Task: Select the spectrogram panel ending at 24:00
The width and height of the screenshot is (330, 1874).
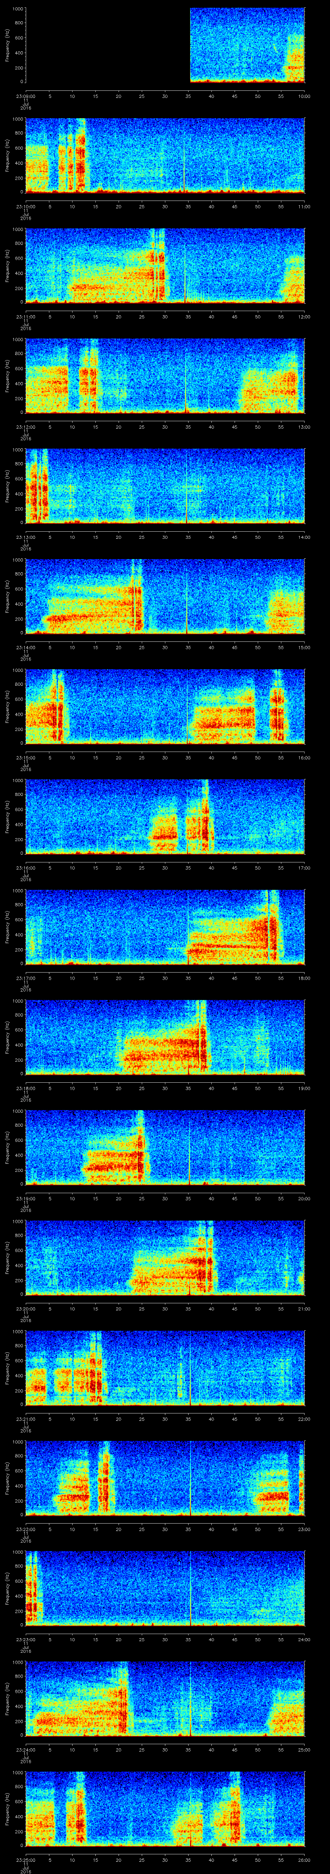Action: [x=165, y=1588]
